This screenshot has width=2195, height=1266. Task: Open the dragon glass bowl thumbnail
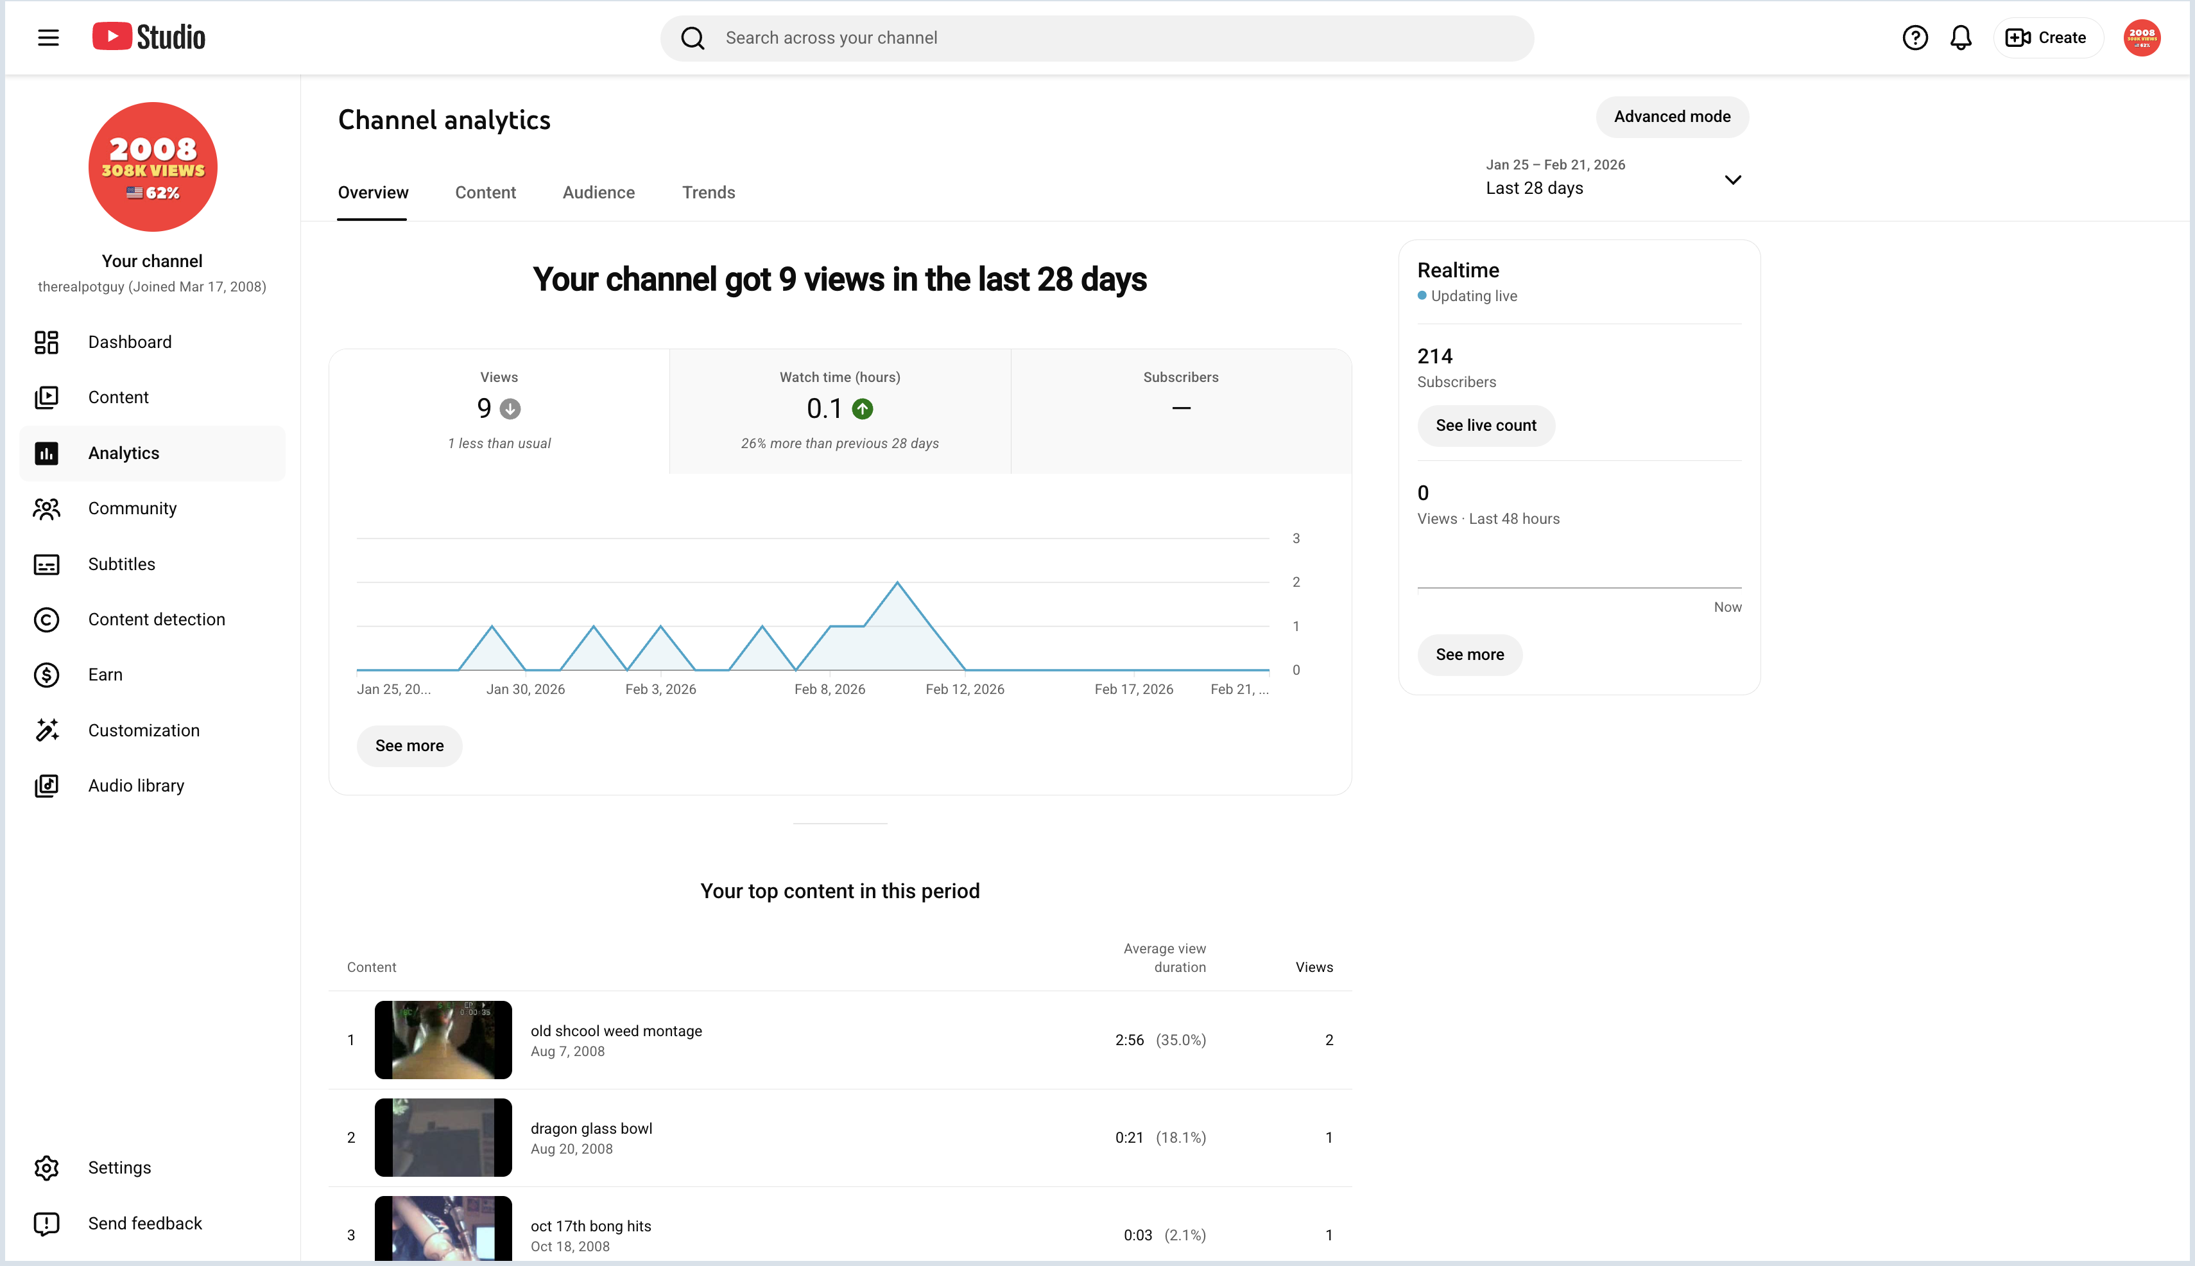(x=443, y=1138)
